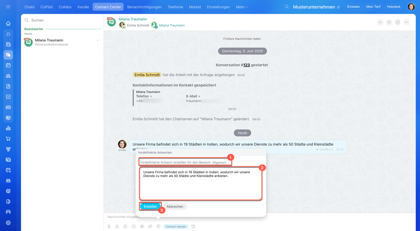420x231 pixels.
Task: Open the workgroups people icon in sidebar
Action: coord(8,76)
